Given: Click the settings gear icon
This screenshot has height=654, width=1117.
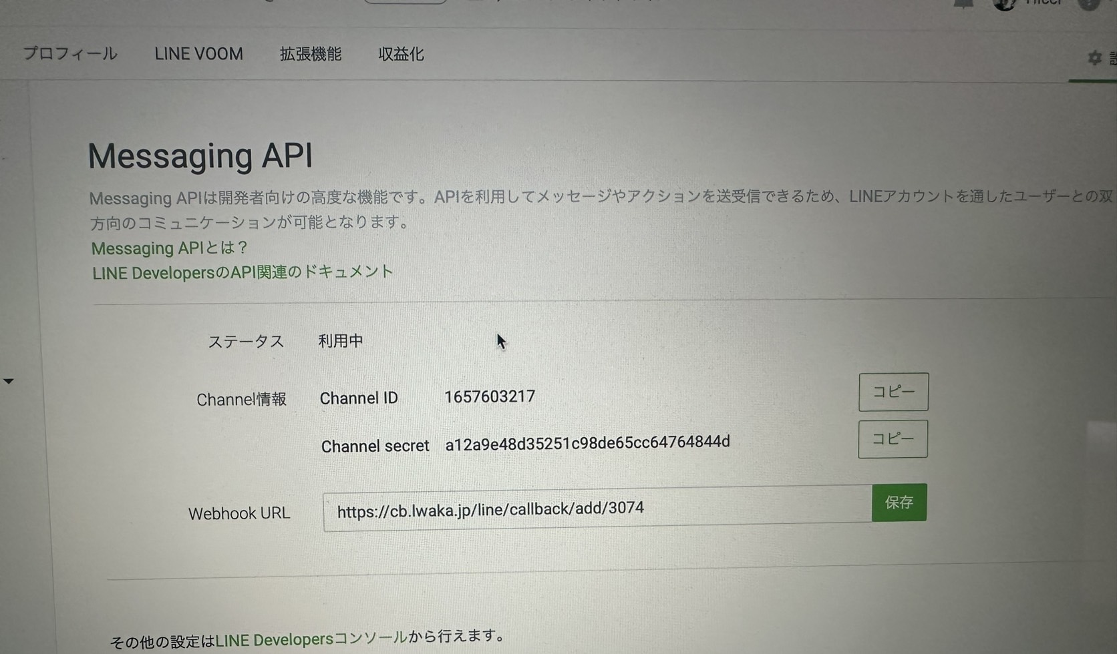Looking at the screenshot, I should (x=1094, y=58).
